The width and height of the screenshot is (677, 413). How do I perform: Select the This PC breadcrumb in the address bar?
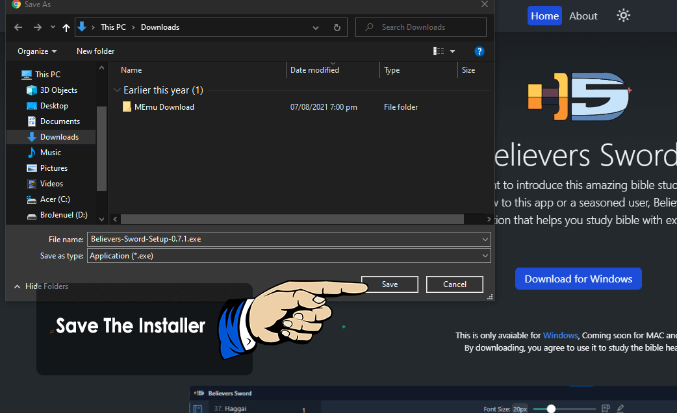pyautogui.click(x=113, y=27)
